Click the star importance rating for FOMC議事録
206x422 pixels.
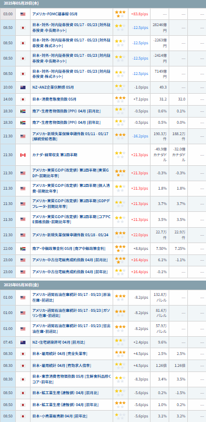(120, 14)
